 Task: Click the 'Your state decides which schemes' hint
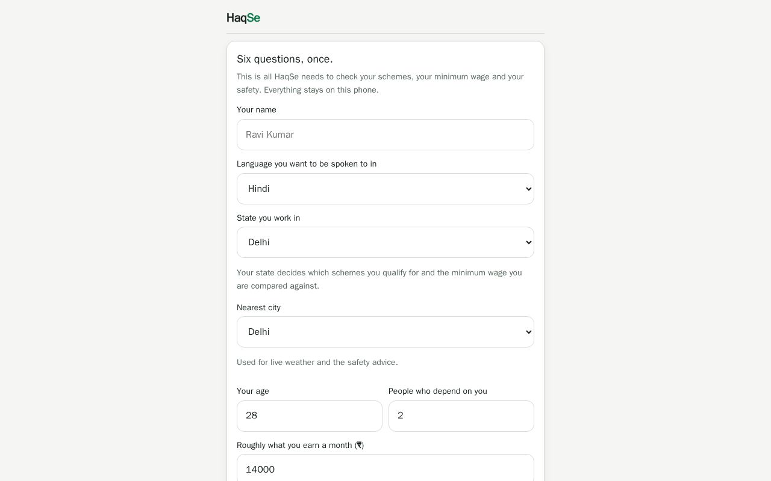pyautogui.click(x=379, y=280)
